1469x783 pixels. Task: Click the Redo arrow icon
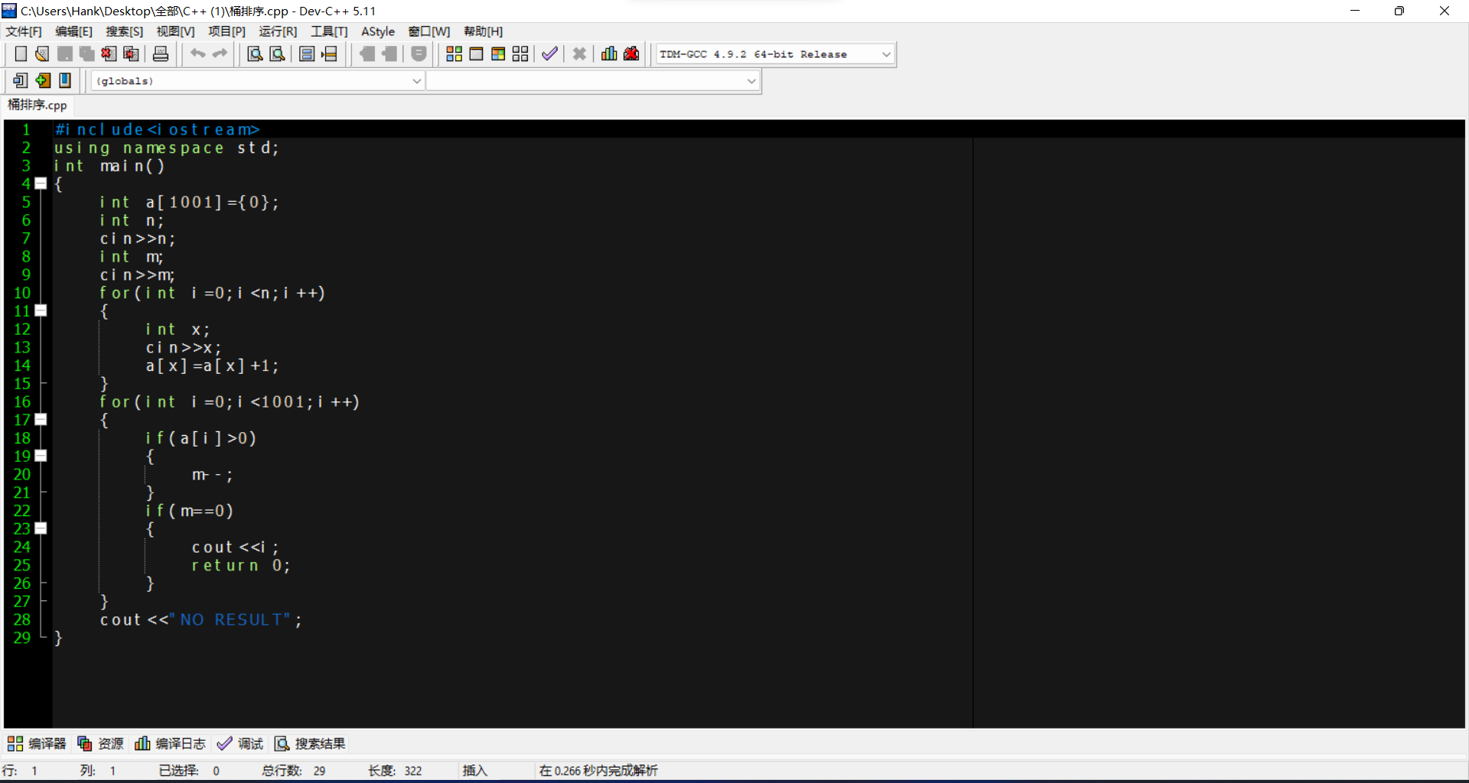coord(220,54)
